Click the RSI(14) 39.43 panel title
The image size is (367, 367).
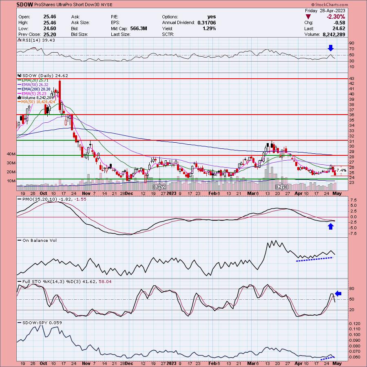coord(38,40)
